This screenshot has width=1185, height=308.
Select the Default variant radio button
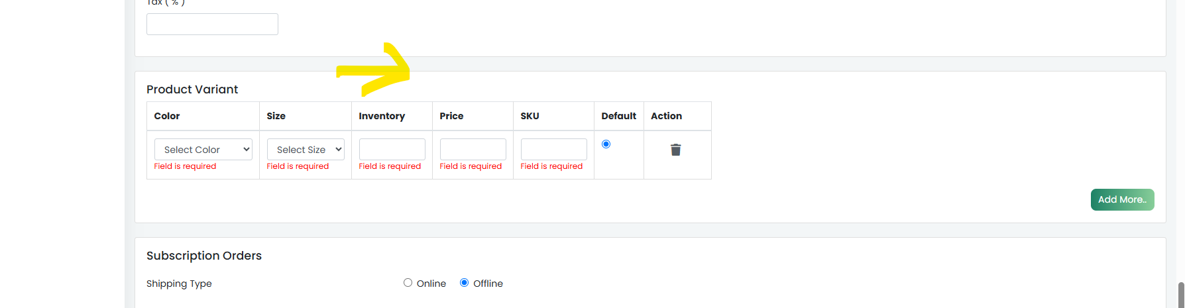point(606,144)
